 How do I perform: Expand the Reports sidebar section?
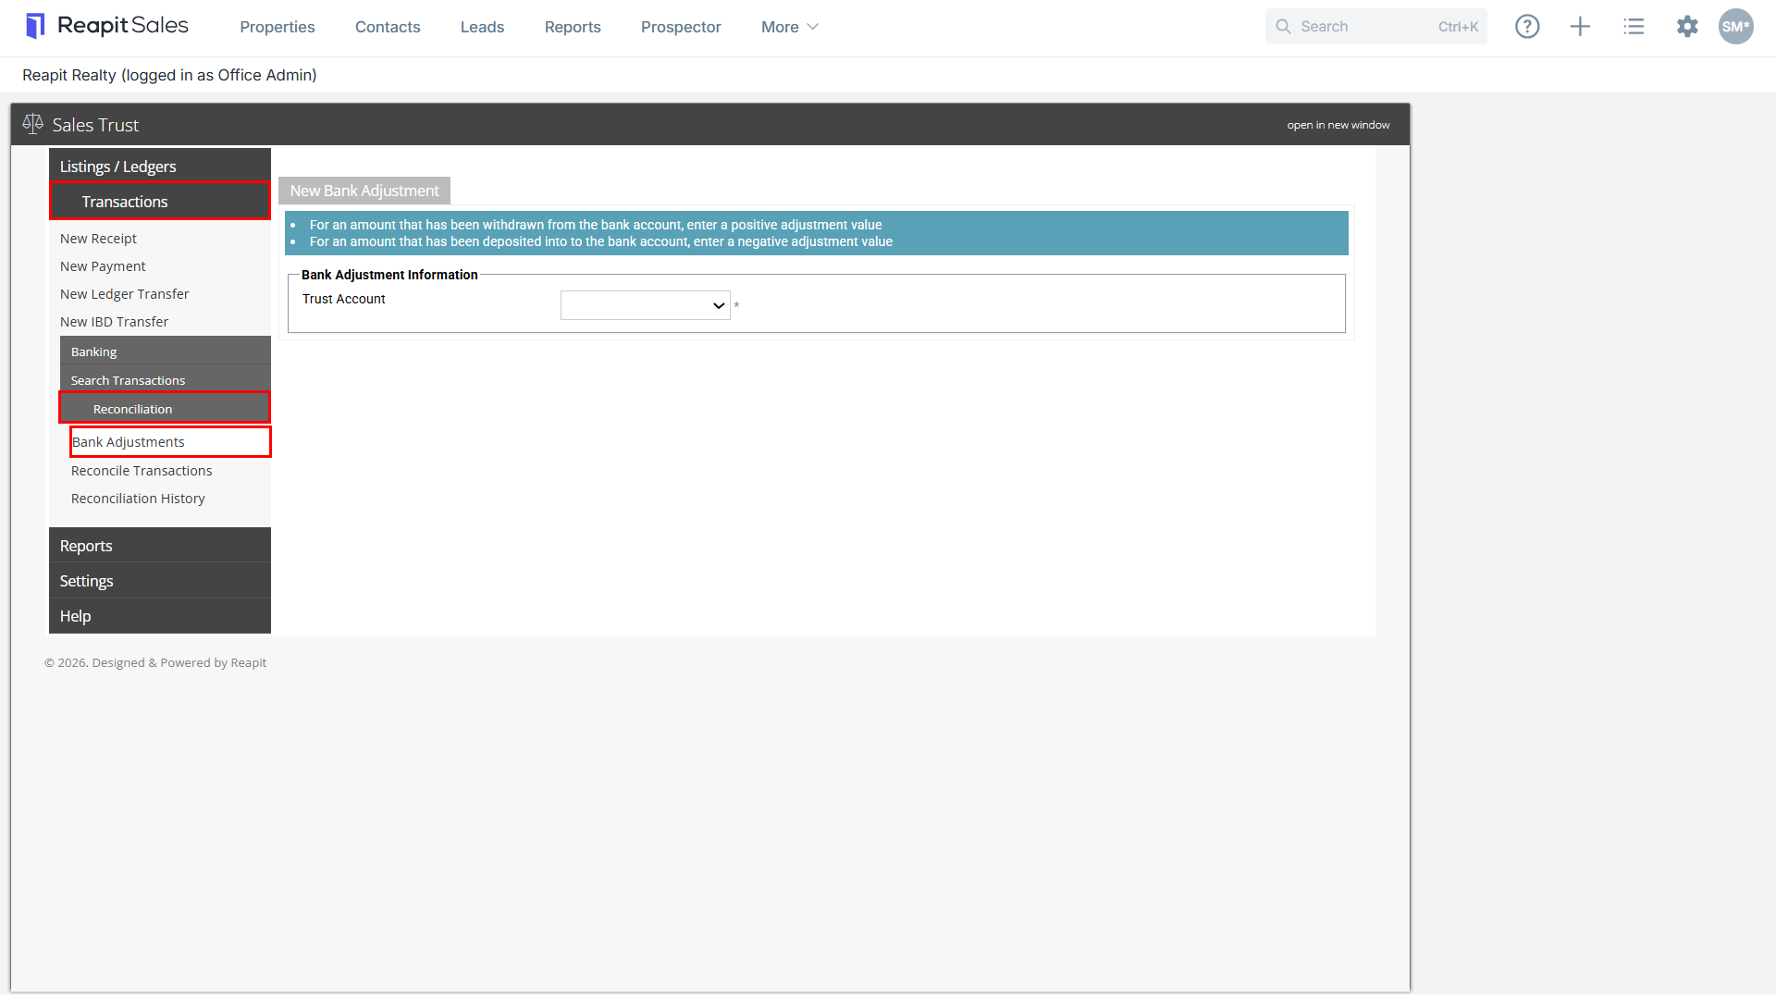point(160,545)
